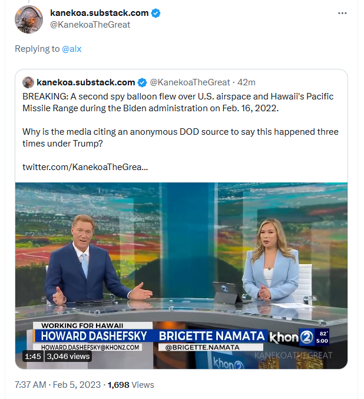The image size is (364, 399).
Task: Click the 1,698 Views count
Action: tap(131, 385)
